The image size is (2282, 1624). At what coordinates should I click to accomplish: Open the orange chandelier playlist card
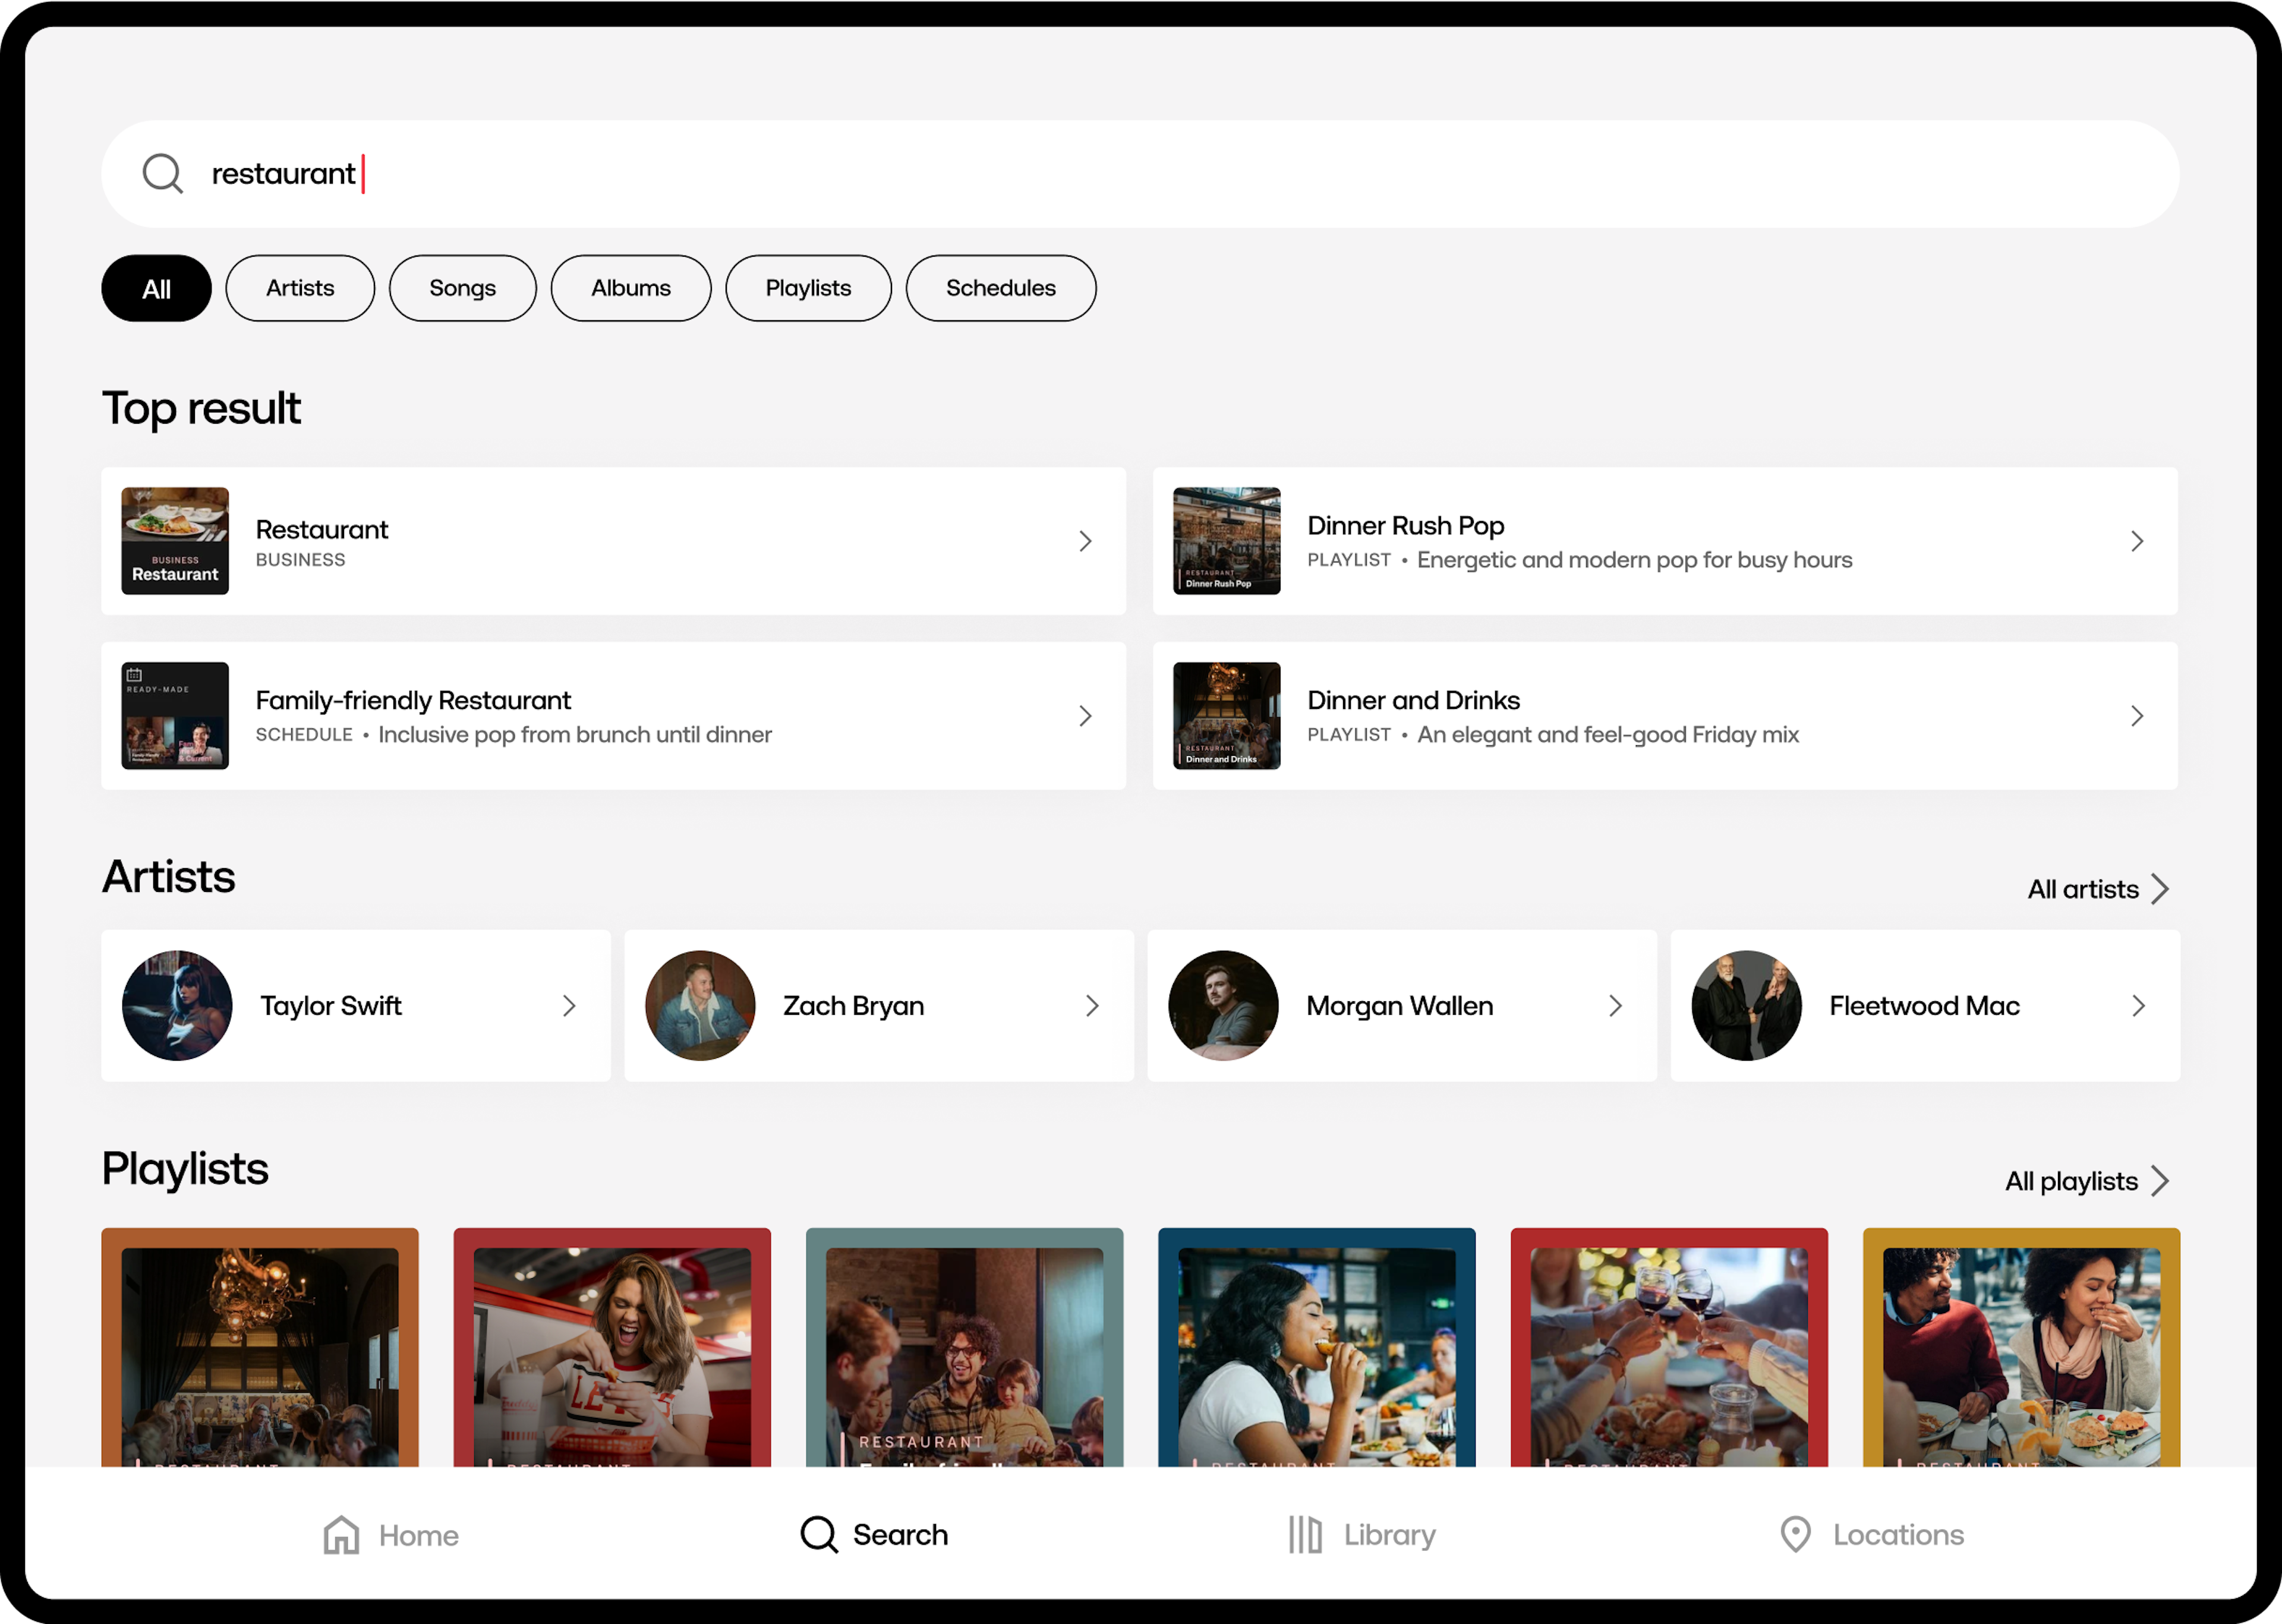click(260, 1347)
